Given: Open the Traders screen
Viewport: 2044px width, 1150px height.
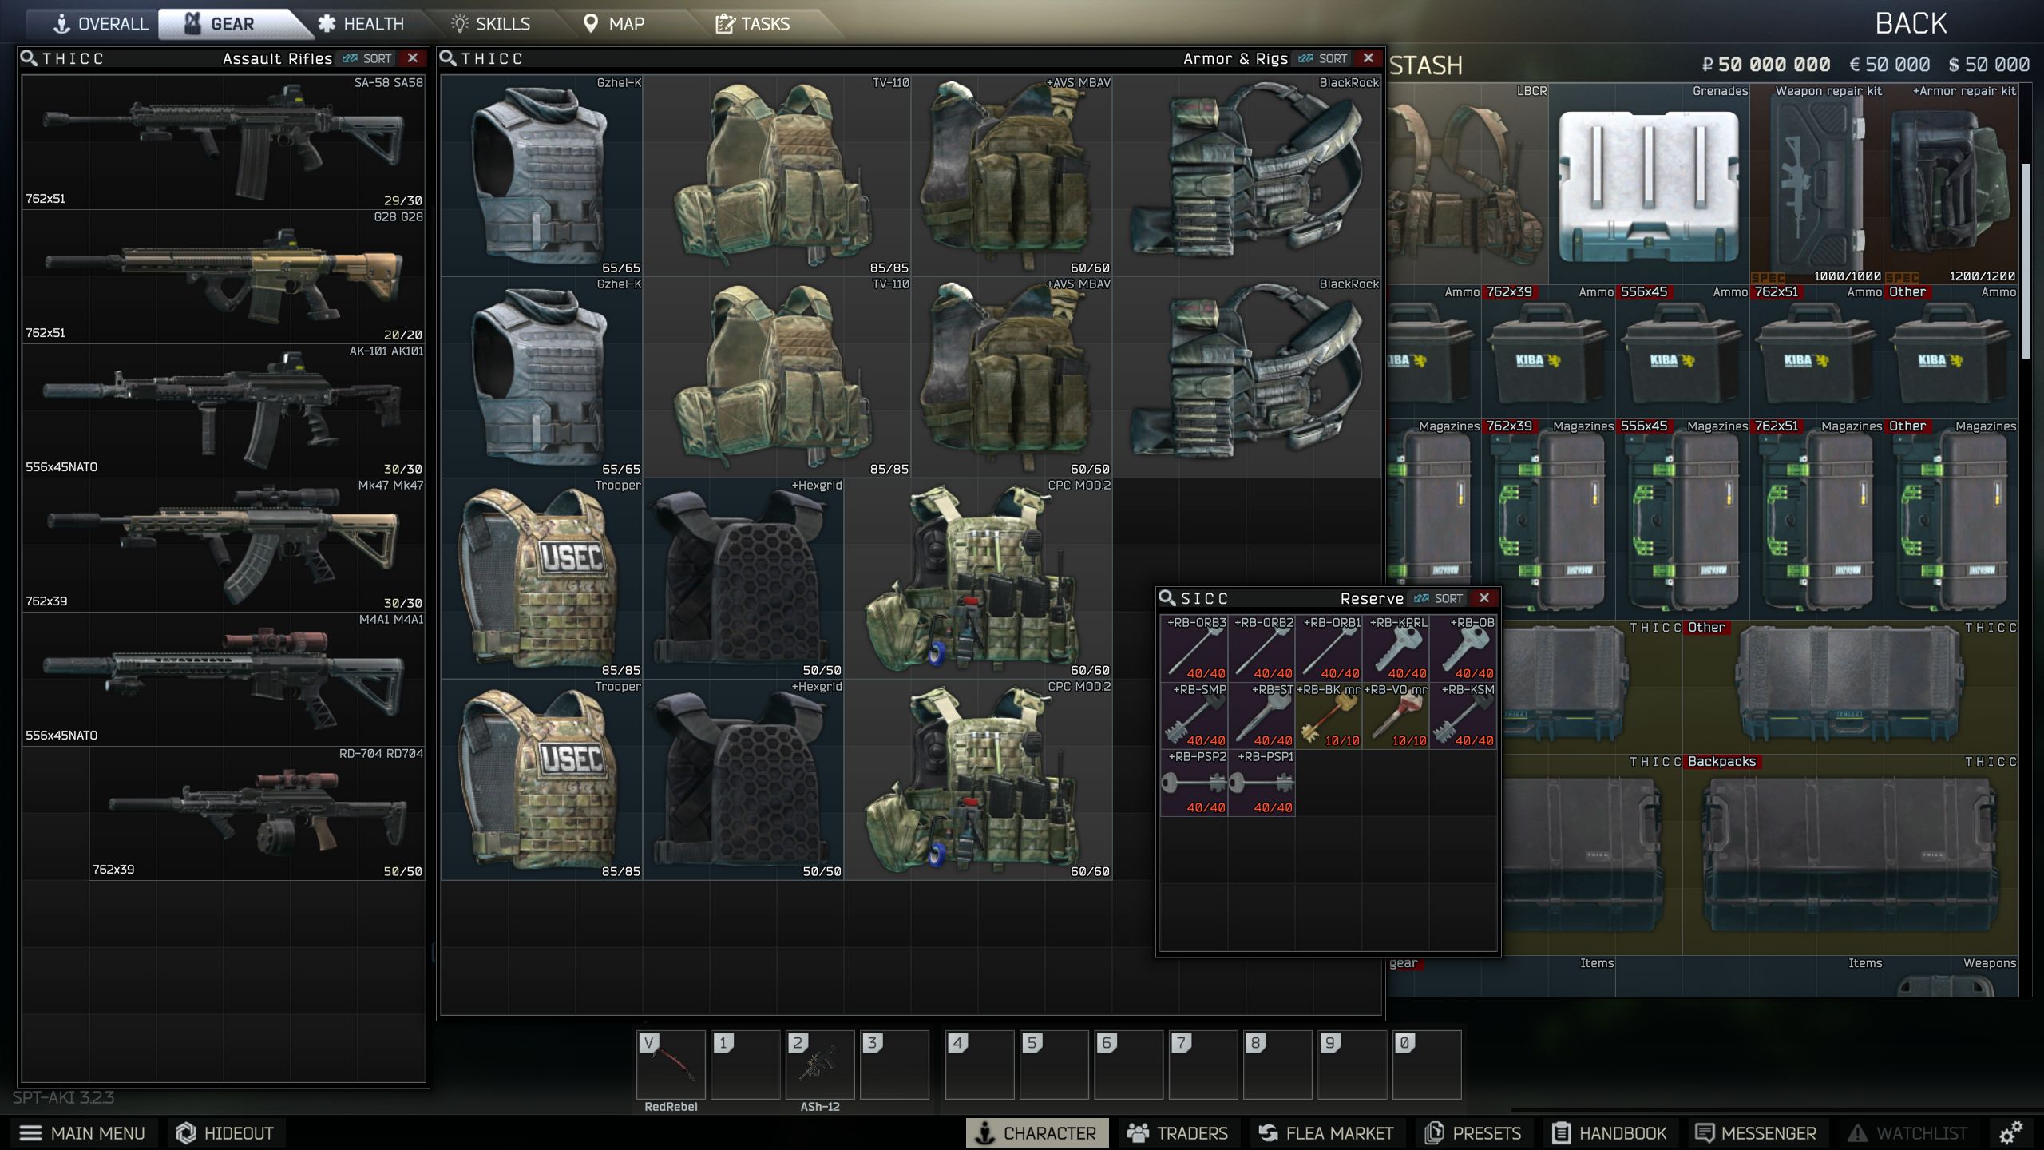Looking at the screenshot, I should [1178, 1133].
